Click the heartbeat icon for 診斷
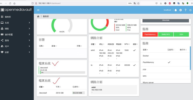The image size is (193, 100). [2, 52]
